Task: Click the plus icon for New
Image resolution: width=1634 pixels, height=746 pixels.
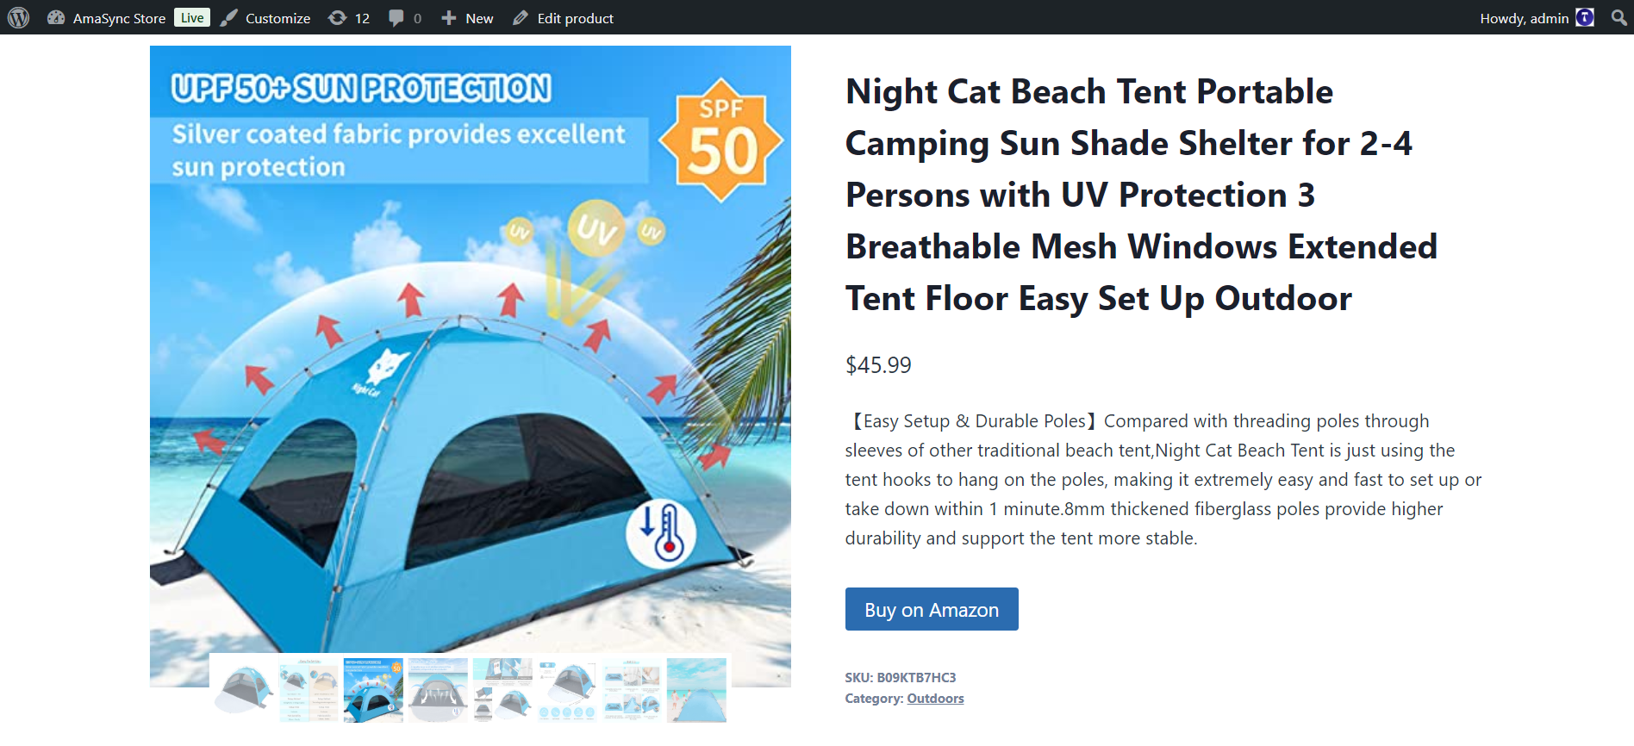Action: coord(448,18)
